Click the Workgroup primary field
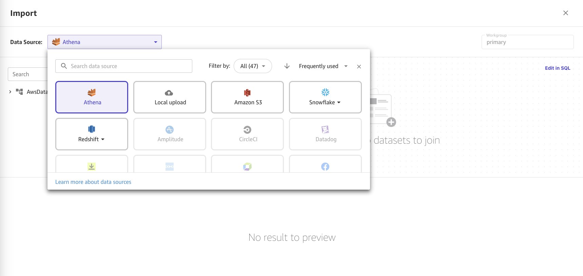 (527, 42)
